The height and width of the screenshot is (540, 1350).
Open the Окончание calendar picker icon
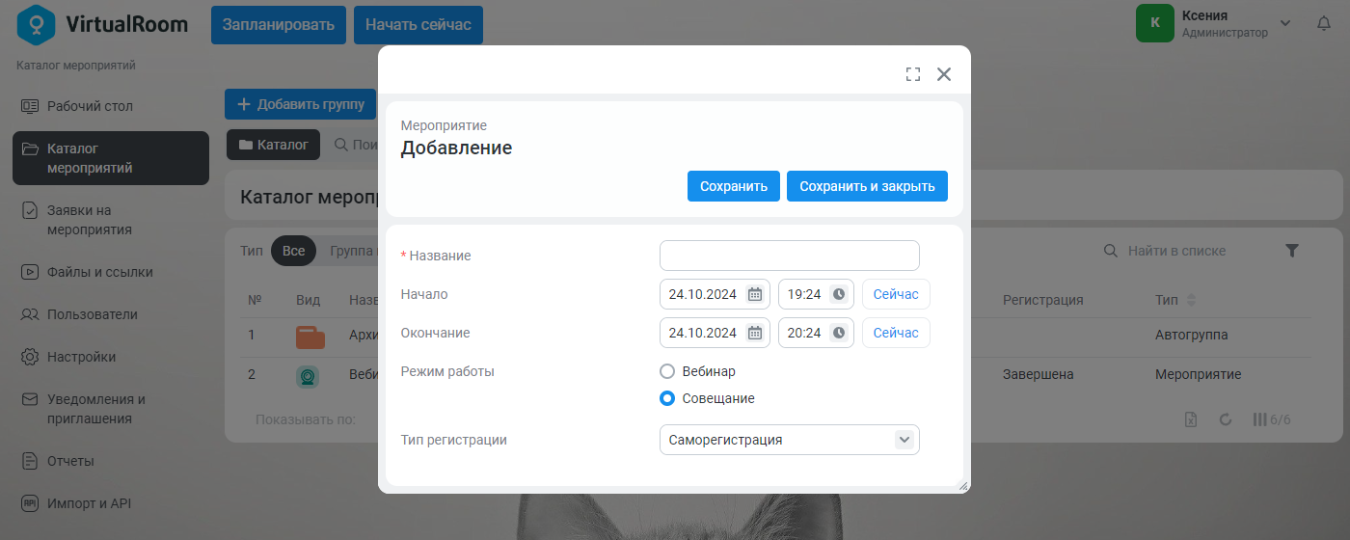click(x=755, y=333)
